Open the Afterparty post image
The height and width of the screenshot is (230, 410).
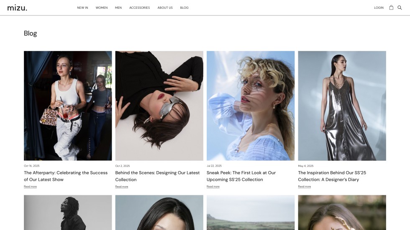click(68, 106)
